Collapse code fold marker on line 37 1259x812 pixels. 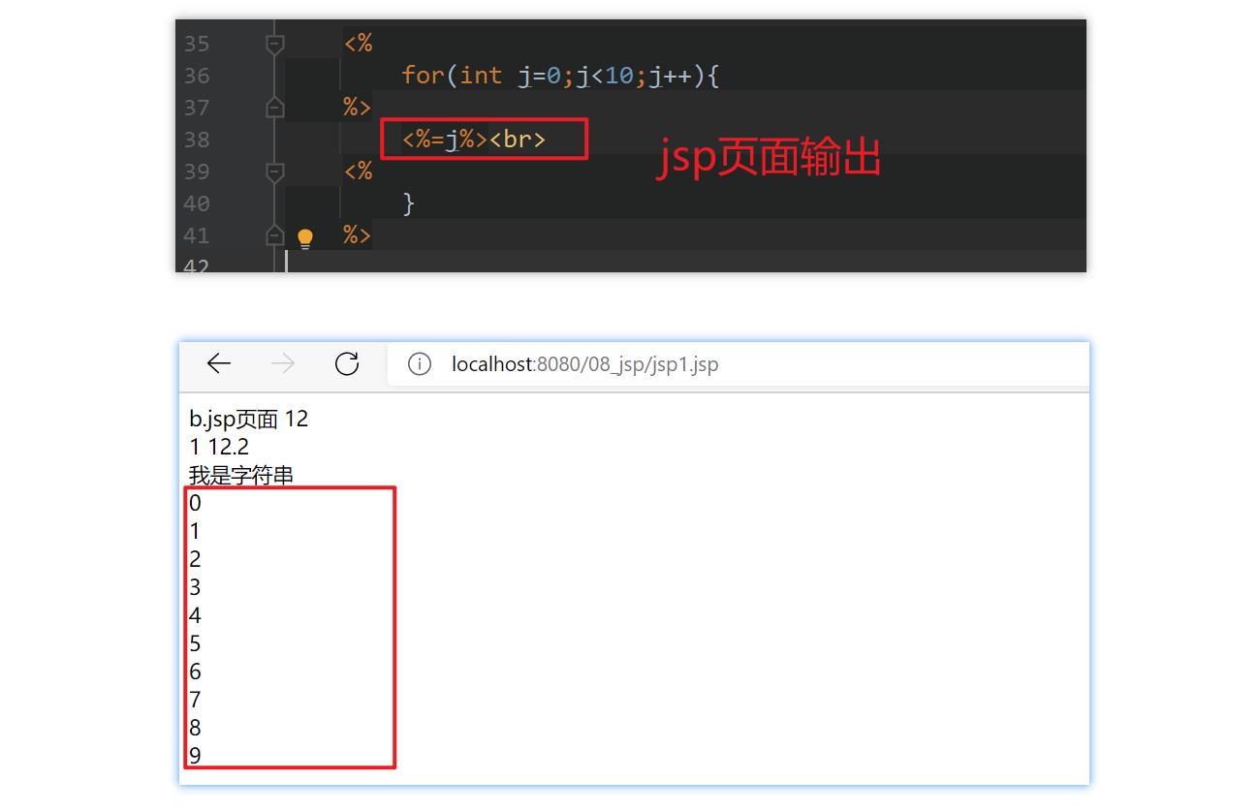pyautogui.click(x=275, y=108)
